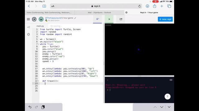Image resolution: width=199 pixels, height=111 pixels.
Task: Open the help question mark button
Action: pyautogui.click(x=167, y=97)
